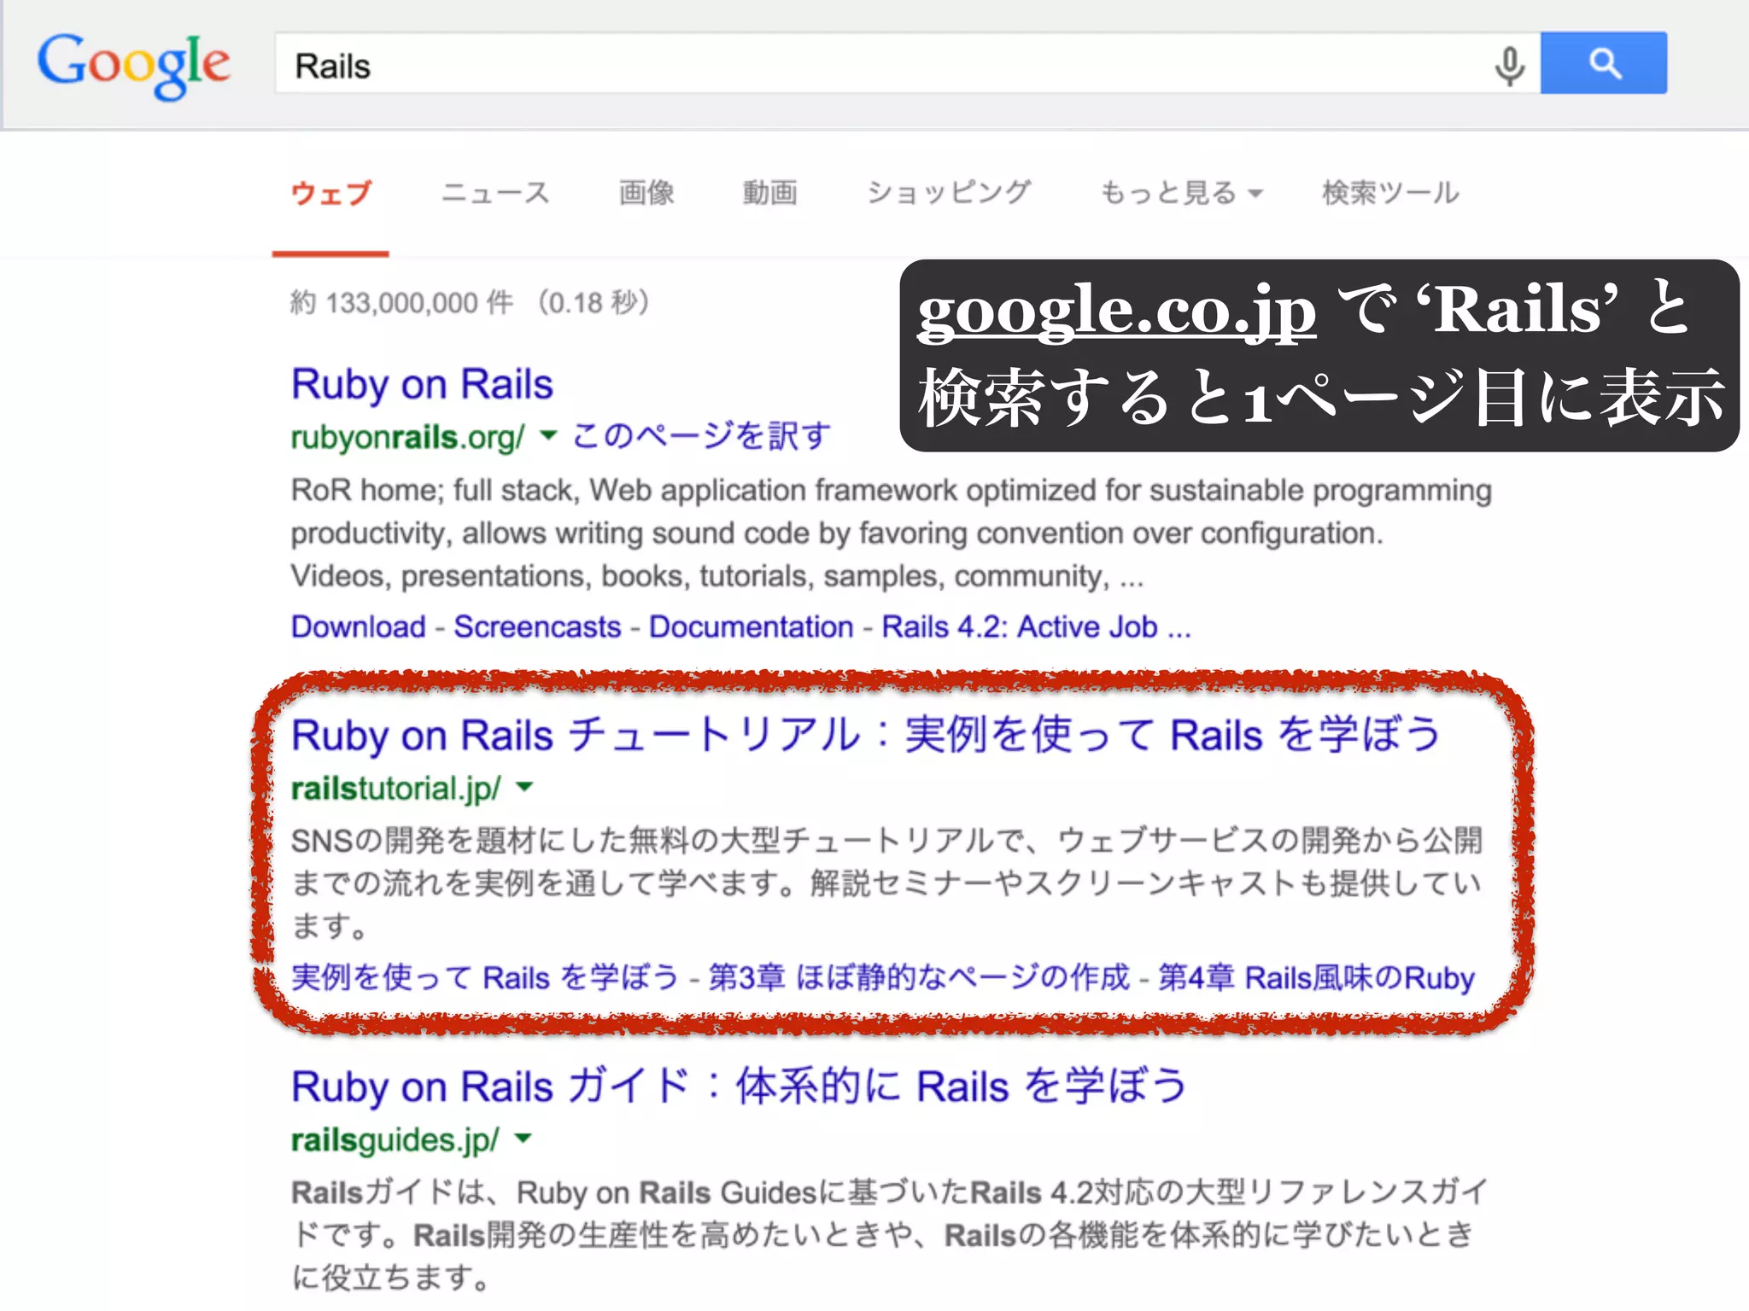This screenshot has width=1749, height=1311.
Task: Open the ショッピング tab
Action: [x=949, y=193]
